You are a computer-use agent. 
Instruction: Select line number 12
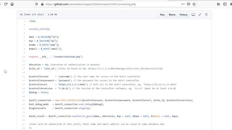click(24, 65)
